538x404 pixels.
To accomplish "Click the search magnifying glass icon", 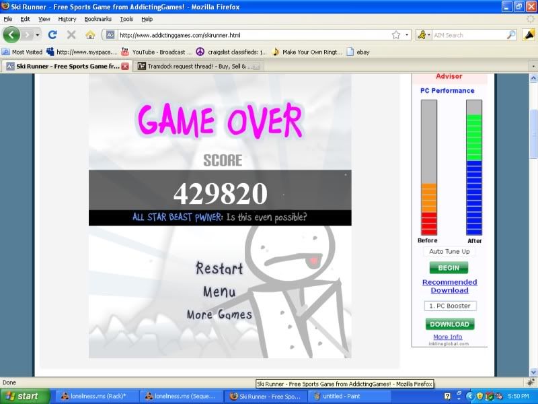I will (511, 35).
